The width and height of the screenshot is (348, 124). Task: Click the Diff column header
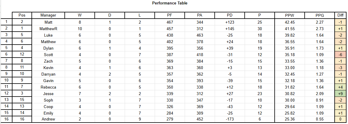click(340, 15)
